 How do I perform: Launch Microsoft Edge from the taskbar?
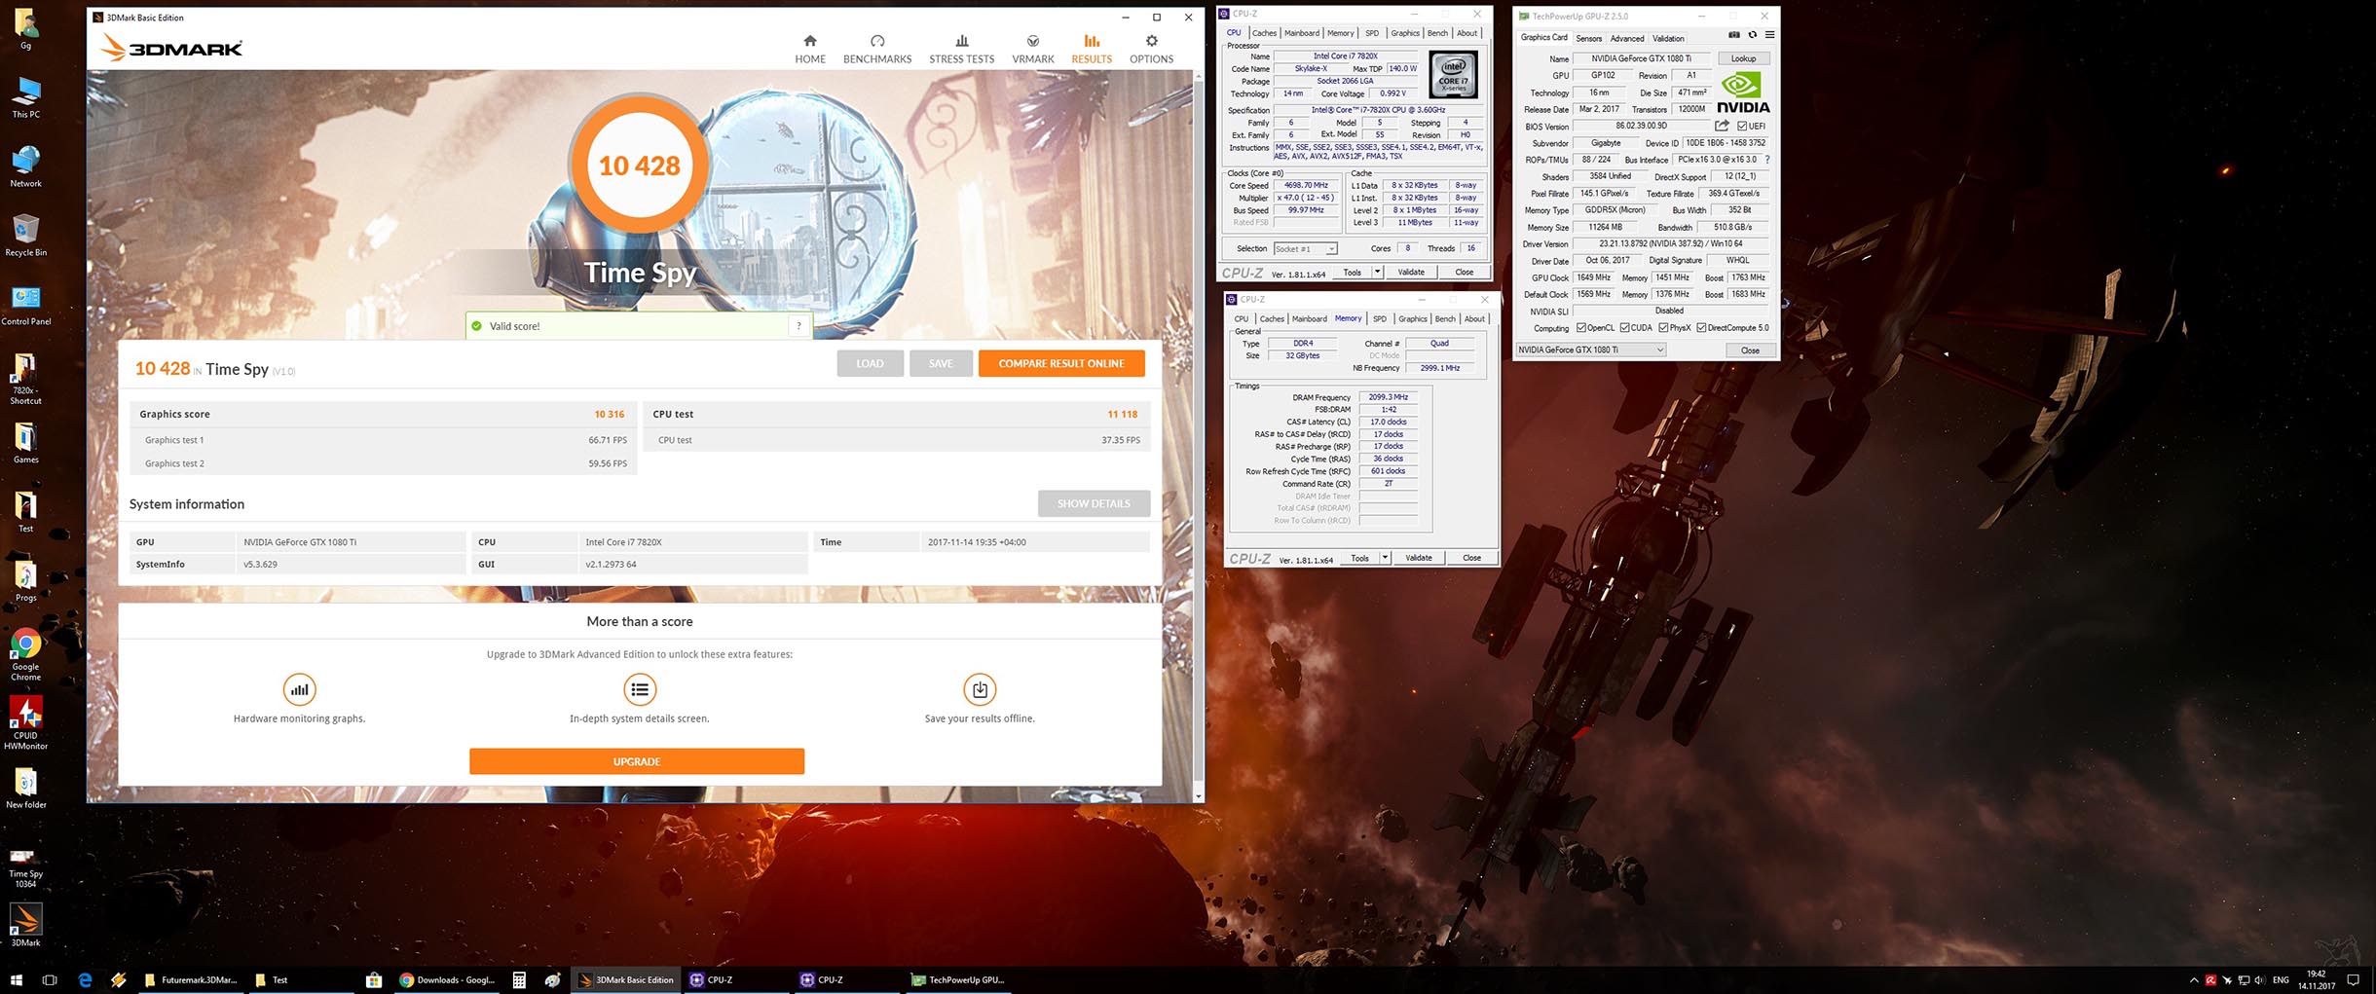(x=85, y=979)
